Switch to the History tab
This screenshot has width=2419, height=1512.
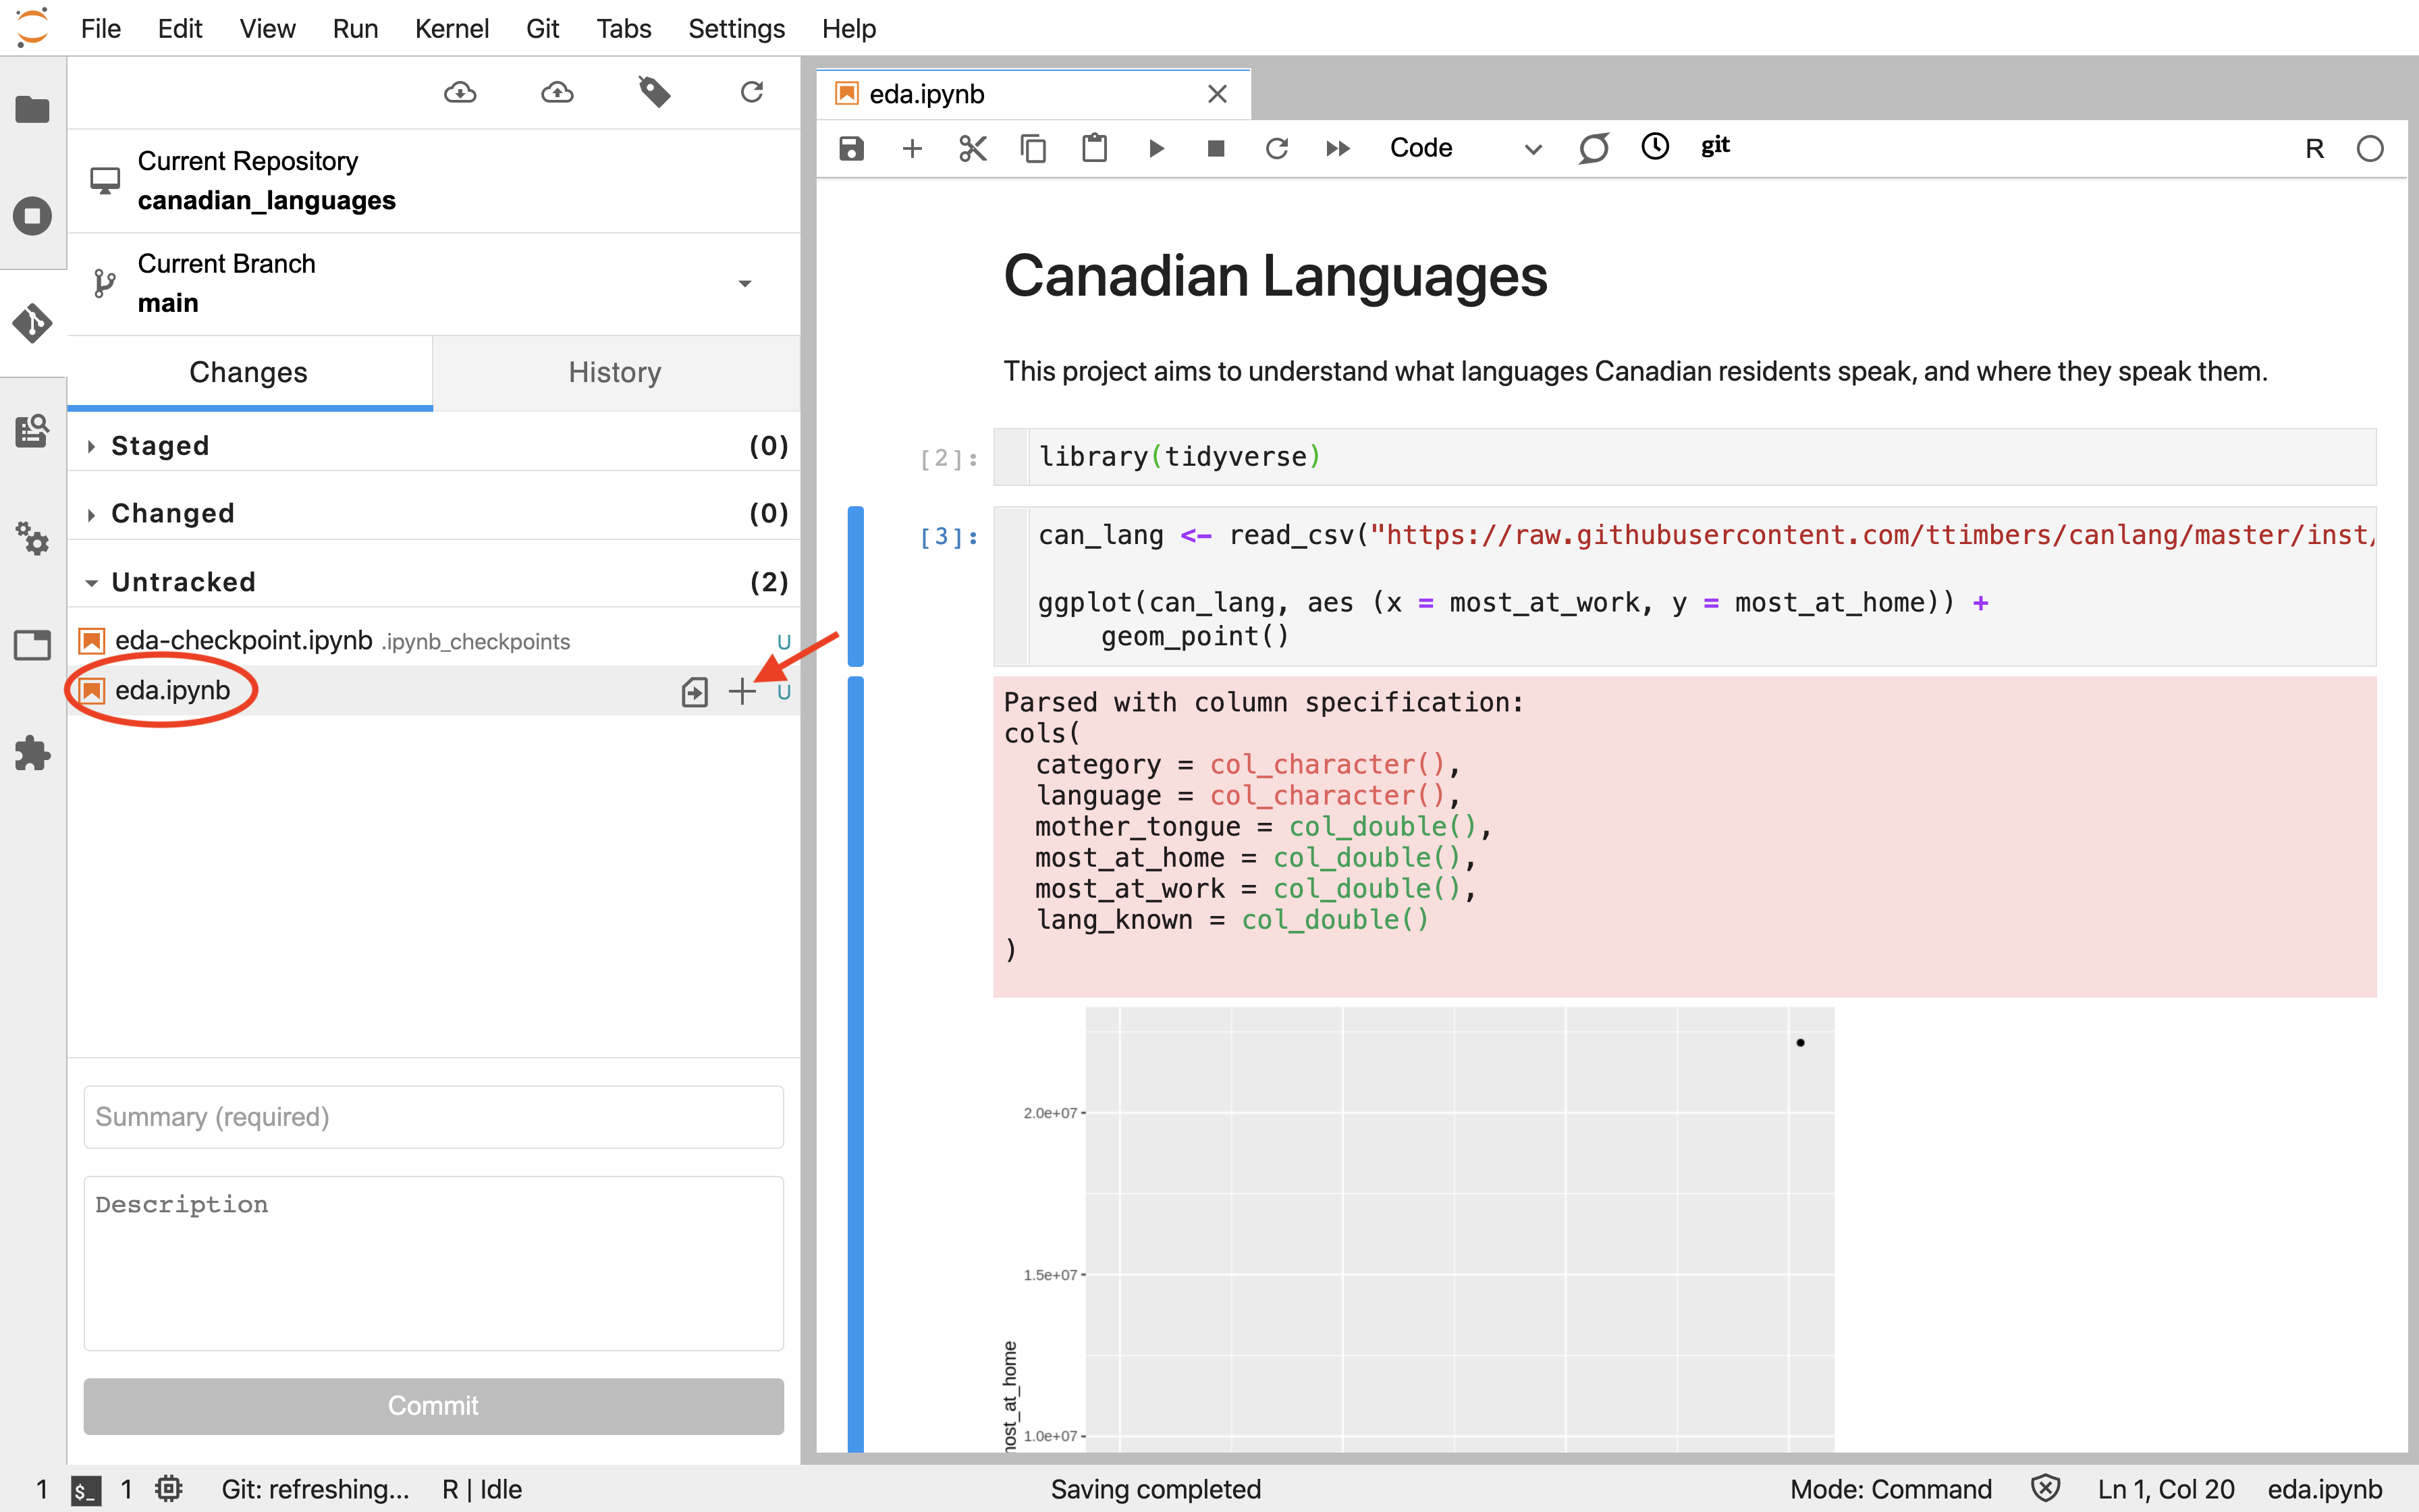[615, 373]
